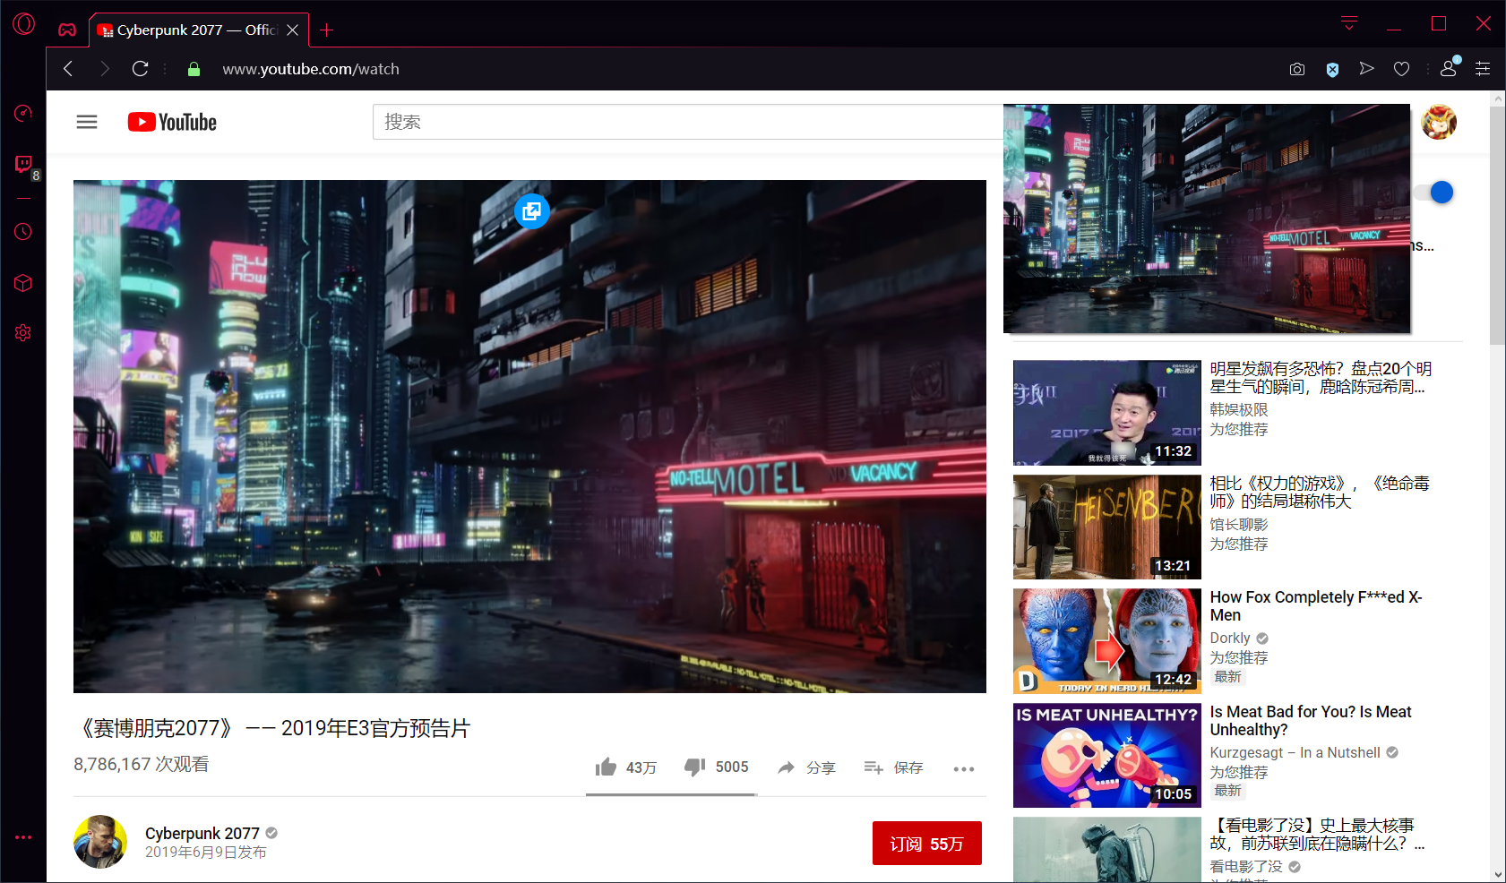Viewport: 1506px width, 883px height.
Task: Open tab list menu icon in title bar
Action: pos(1349,23)
